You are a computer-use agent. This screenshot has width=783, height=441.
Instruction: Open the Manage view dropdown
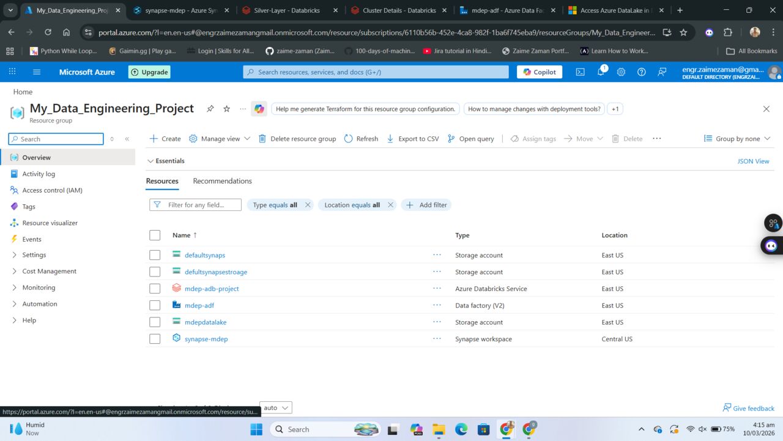point(220,139)
